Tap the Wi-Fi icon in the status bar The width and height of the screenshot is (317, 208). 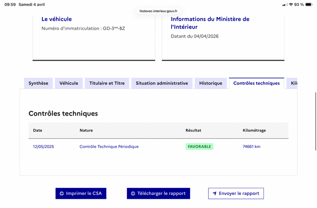(291, 4)
